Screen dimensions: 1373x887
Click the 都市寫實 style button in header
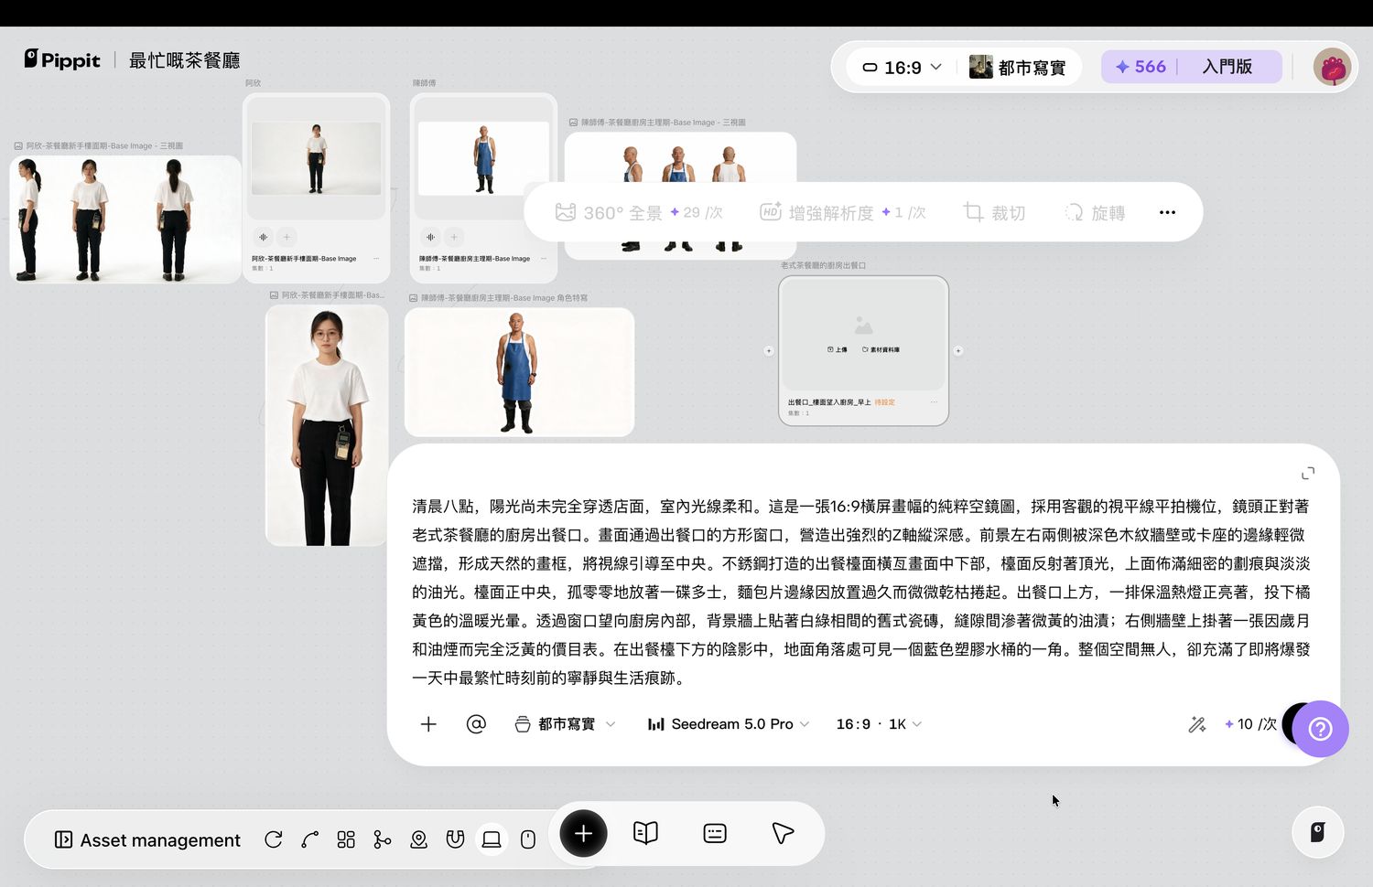click(1018, 68)
